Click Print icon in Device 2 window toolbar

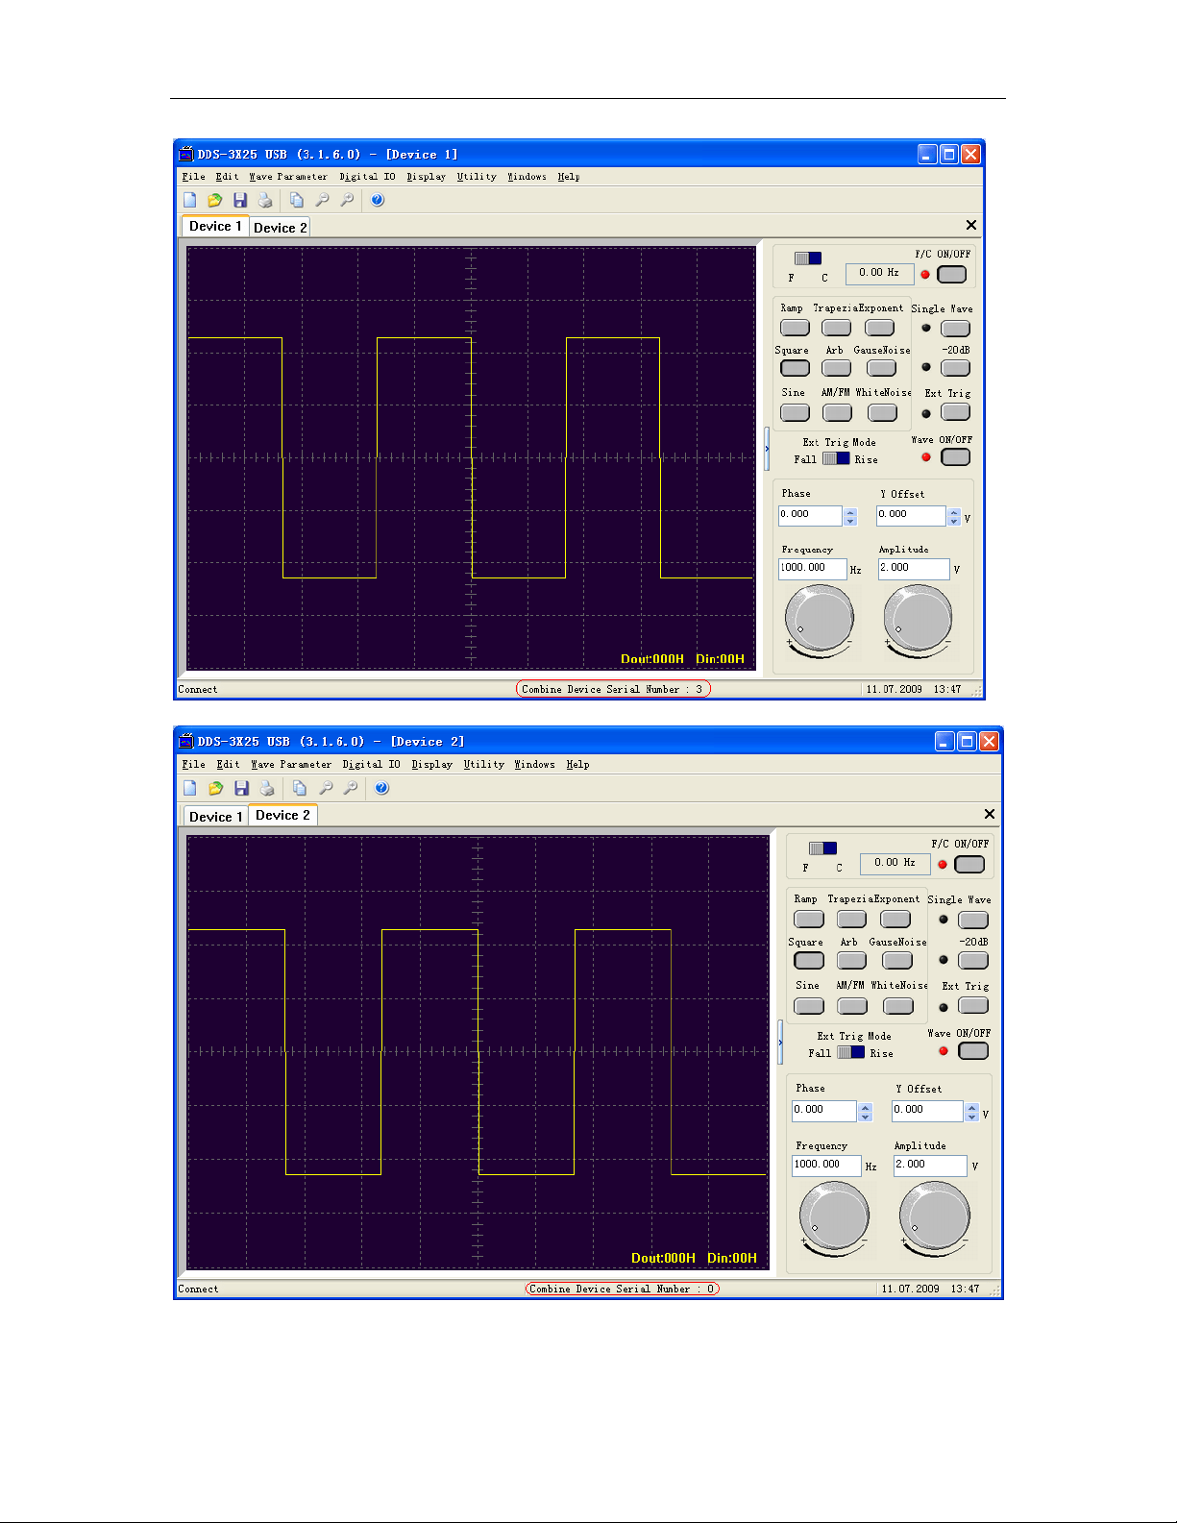pos(267,788)
